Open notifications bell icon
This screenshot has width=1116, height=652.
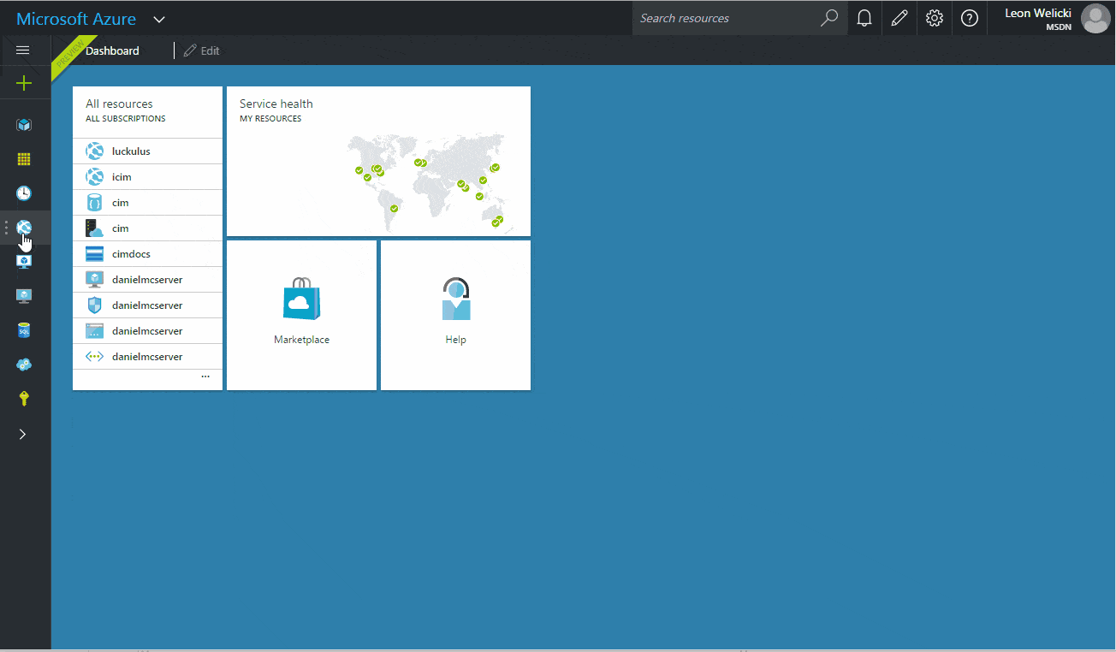[864, 18]
